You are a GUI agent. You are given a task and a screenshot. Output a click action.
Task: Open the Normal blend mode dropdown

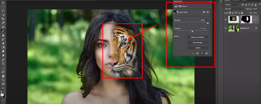pyautogui.click(x=234, y=9)
